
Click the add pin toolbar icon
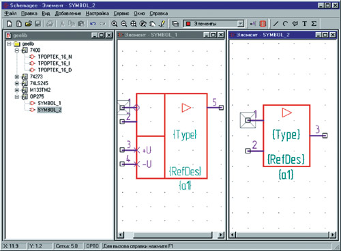click(x=252, y=24)
